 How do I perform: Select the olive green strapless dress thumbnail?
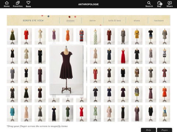(13, 36)
